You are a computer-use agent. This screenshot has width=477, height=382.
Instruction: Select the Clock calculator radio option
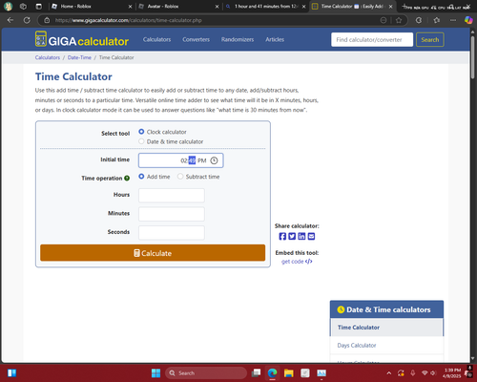[141, 132]
